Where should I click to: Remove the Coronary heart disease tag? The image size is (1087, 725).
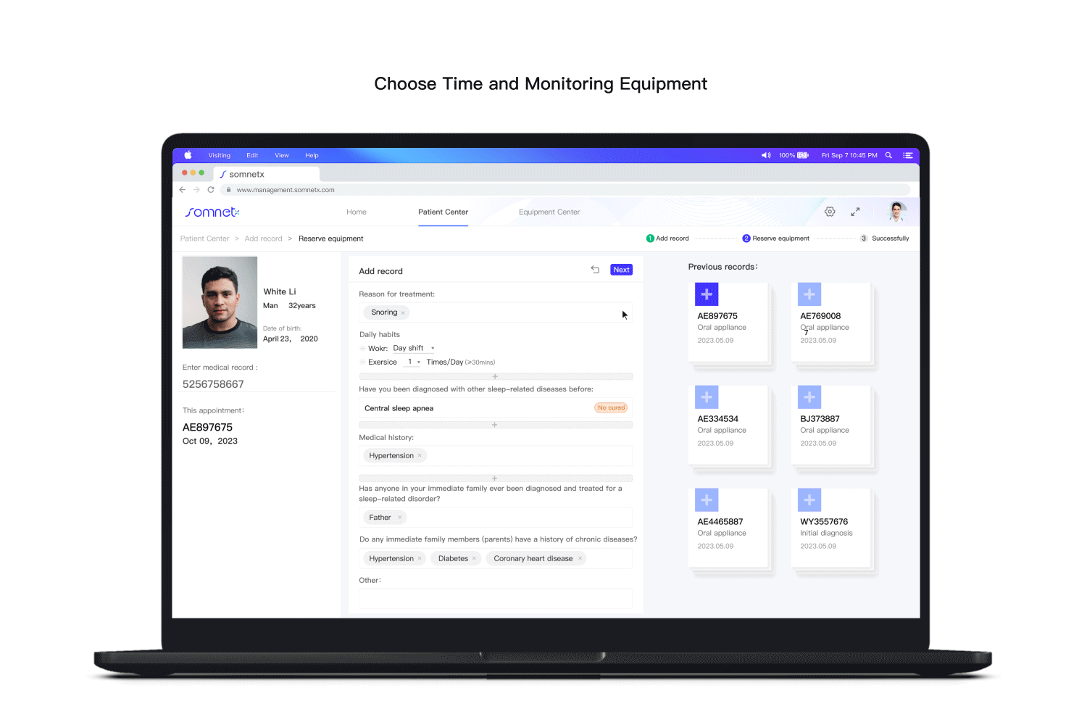(580, 558)
